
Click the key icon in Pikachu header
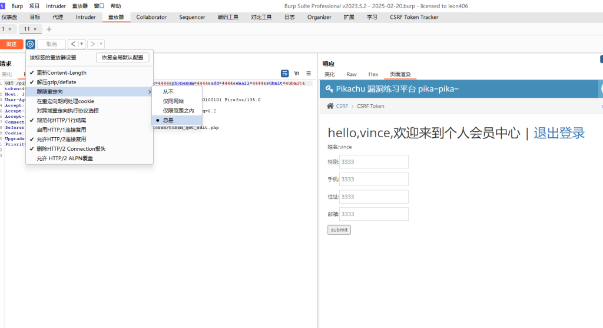tap(329, 89)
